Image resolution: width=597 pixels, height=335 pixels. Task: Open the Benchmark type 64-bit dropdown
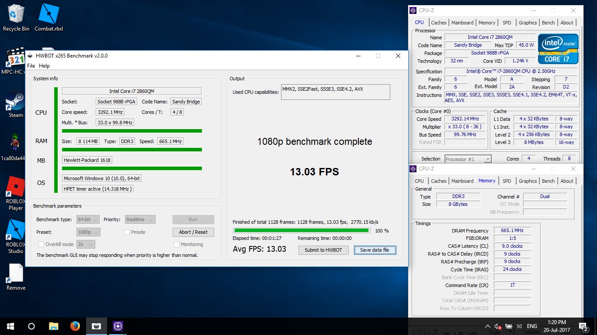(x=88, y=219)
